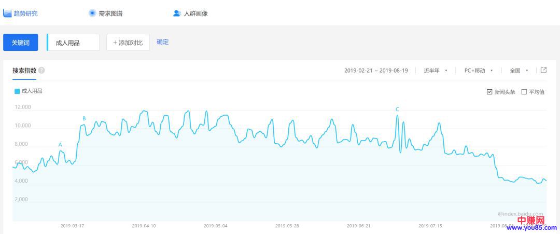Click the blue 关键词 button
This screenshot has width=560, height=234.
coord(20,43)
